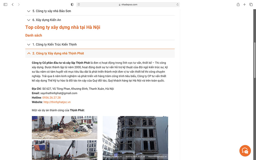Screen dimensions: 256x160
Task: Open the brick building under construction photo
Action: coord(135,138)
